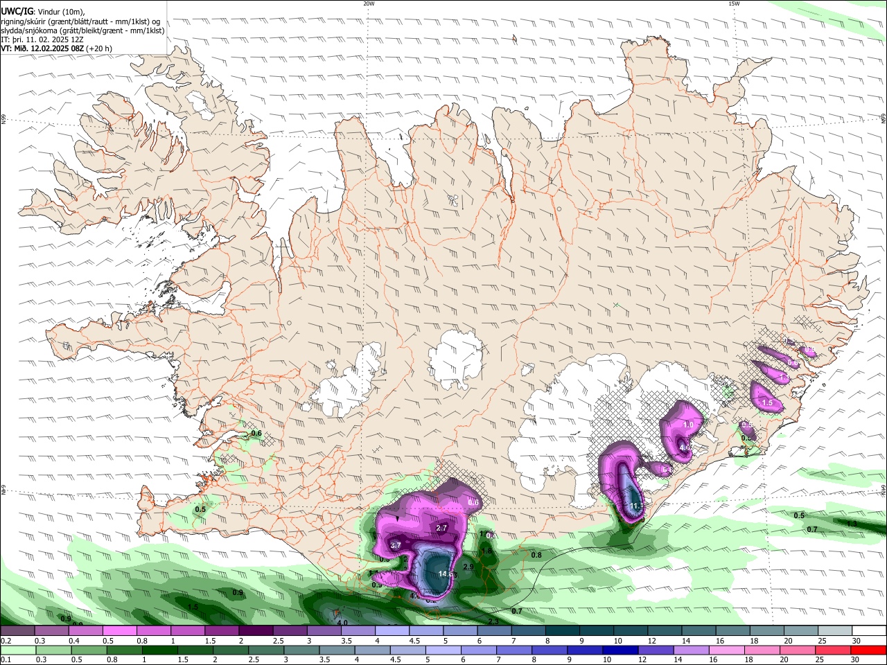Select the red-pink 25 swatch on lower scale
Screen dimensions: 887x665
coord(834,650)
